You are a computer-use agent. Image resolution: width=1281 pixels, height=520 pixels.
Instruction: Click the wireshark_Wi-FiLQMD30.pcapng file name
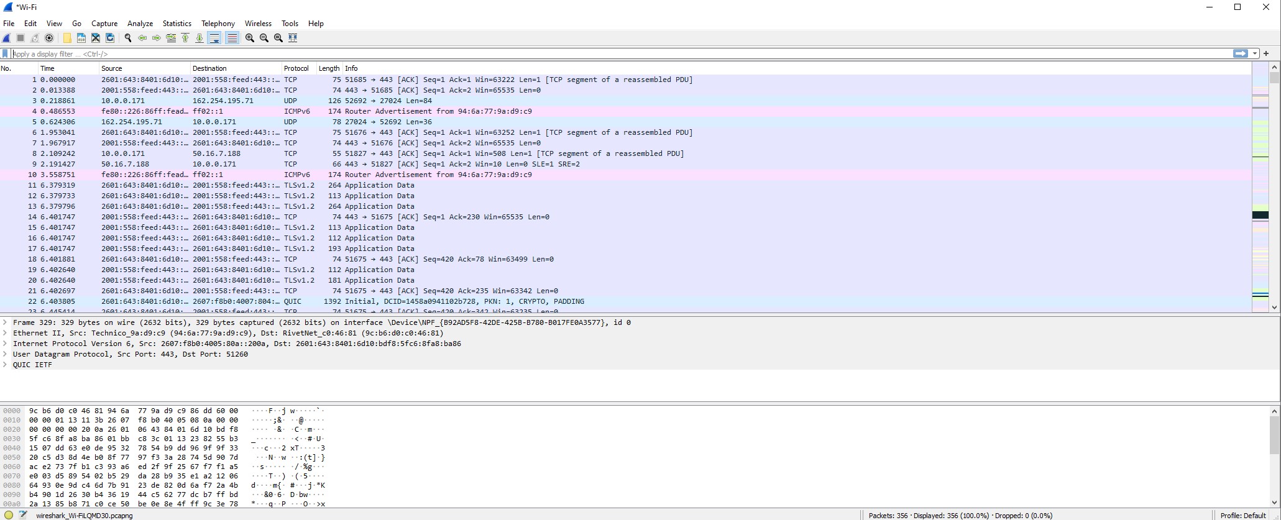click(85, 515)
